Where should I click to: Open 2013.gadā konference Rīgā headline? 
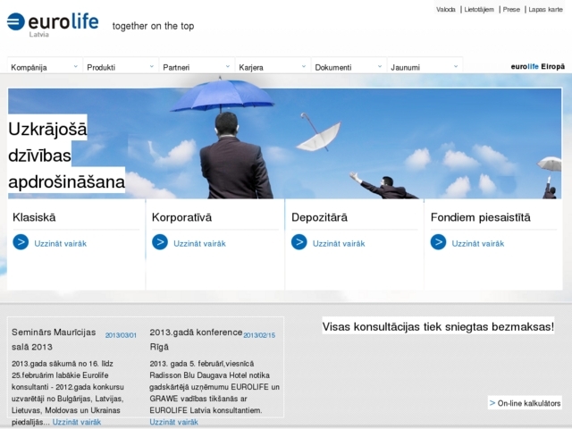[196, 340]
